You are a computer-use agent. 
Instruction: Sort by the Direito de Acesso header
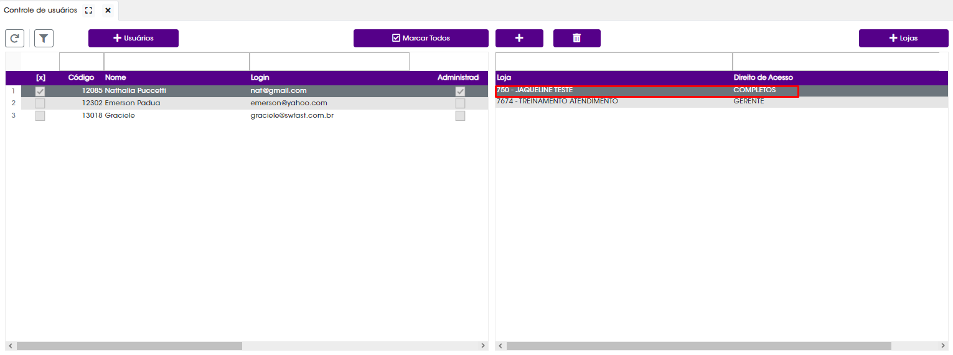click(763, 77)
